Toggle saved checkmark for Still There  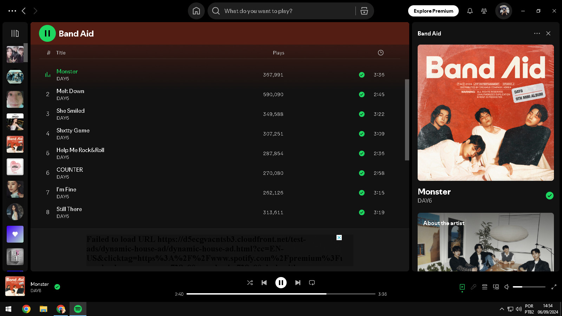click(x=362, y=212)
